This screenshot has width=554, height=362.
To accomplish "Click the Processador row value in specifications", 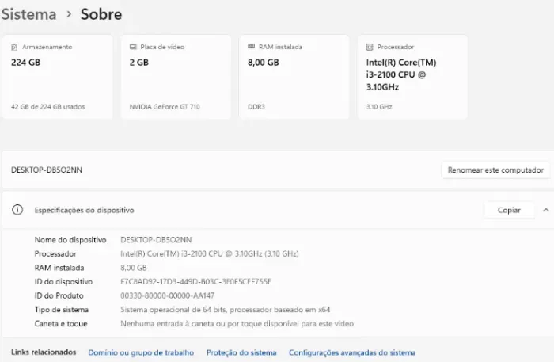I will pyautogui.click(x=210, y=253).
